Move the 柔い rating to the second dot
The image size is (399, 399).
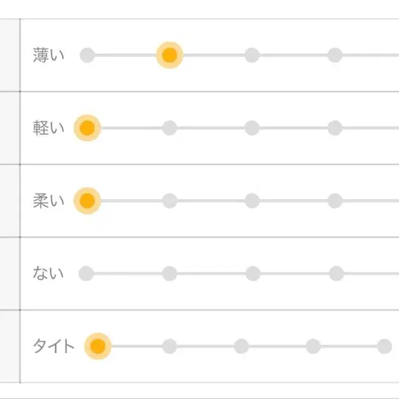[169, 201]
